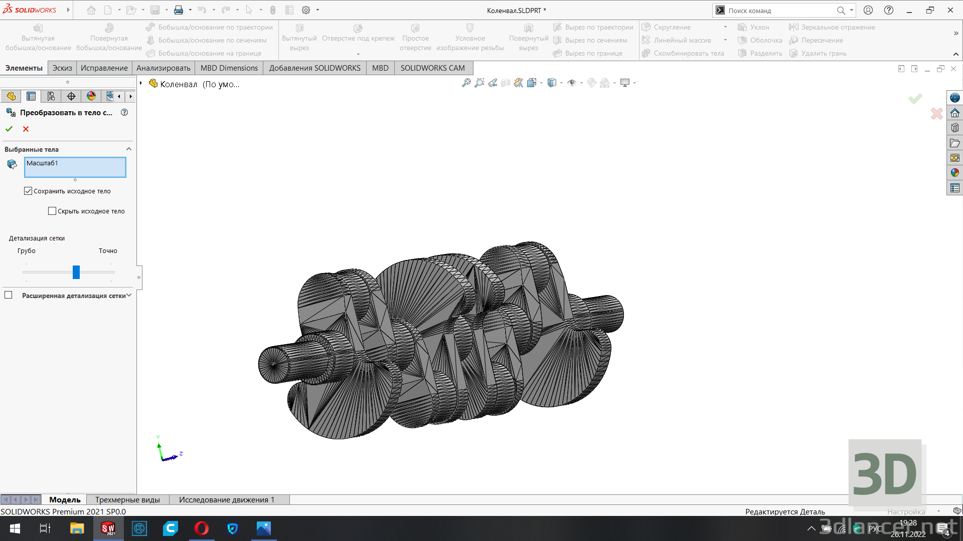Open the View Orientation dropdown arrow

541,83
